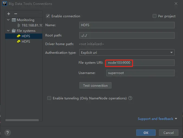
Task: Click the Monitoring table icon
Action: click(x=14, y=20)
